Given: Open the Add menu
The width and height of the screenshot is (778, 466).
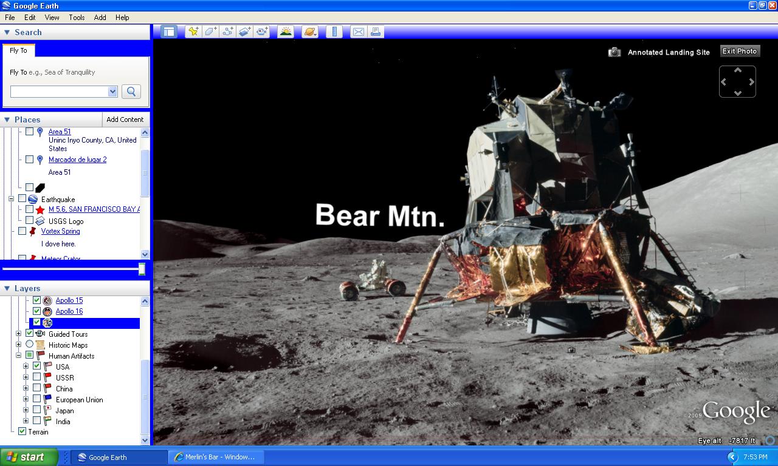Looking at the screenshot, I should 100,18.
